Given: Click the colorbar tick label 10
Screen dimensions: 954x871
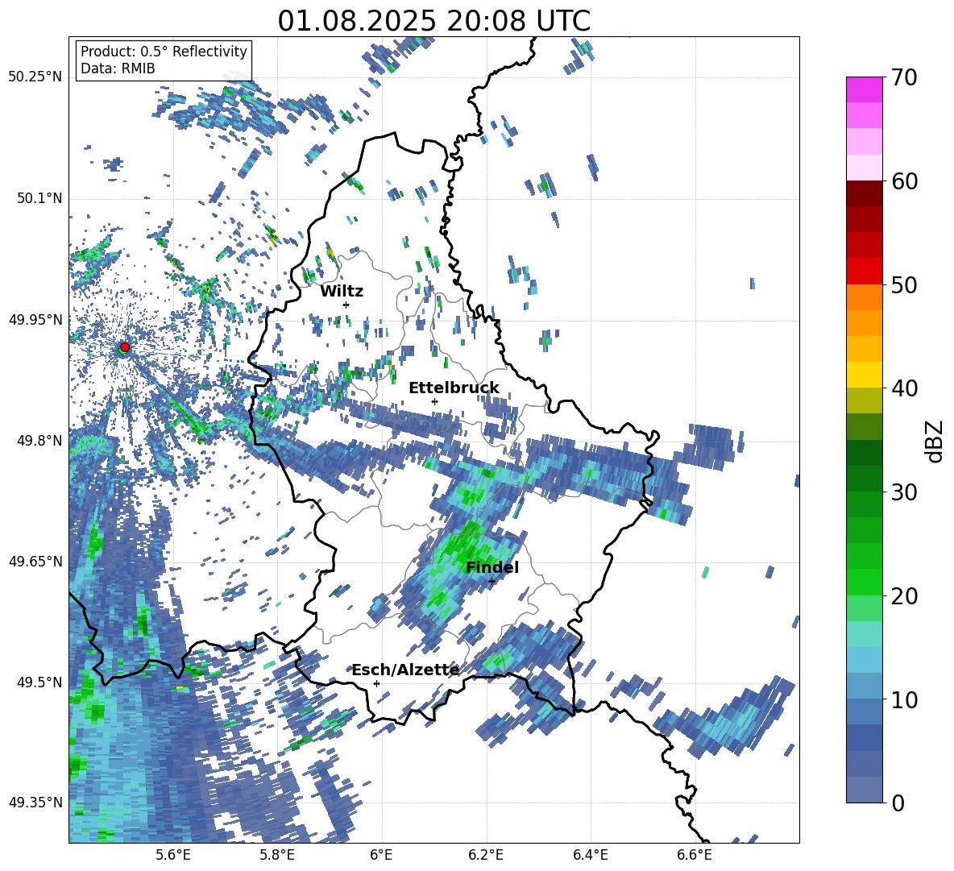Looking at the screenshot, I should point(904,699).
